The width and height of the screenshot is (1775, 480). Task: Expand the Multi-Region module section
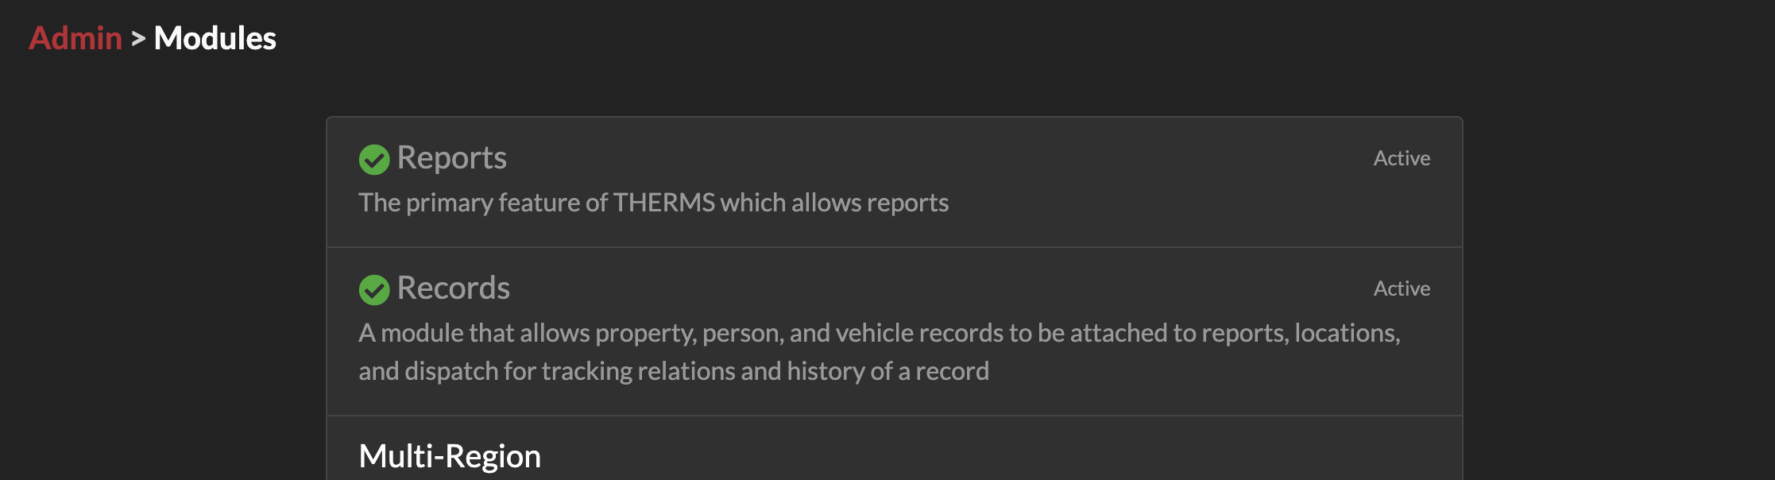pos(449,456)
